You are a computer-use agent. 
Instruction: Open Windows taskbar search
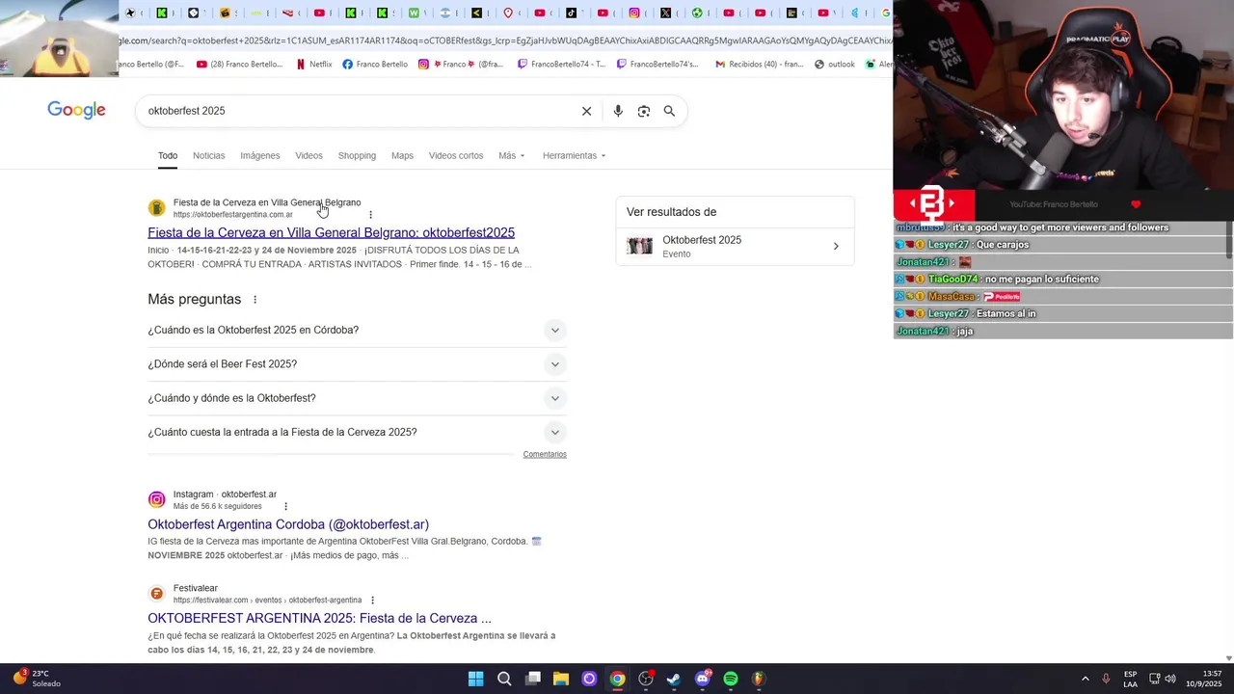504,679
